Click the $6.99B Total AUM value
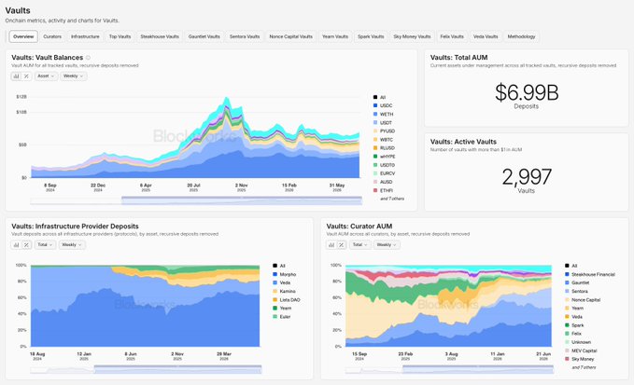This screenshot has width=634, height=385. [x=527, y=92]
